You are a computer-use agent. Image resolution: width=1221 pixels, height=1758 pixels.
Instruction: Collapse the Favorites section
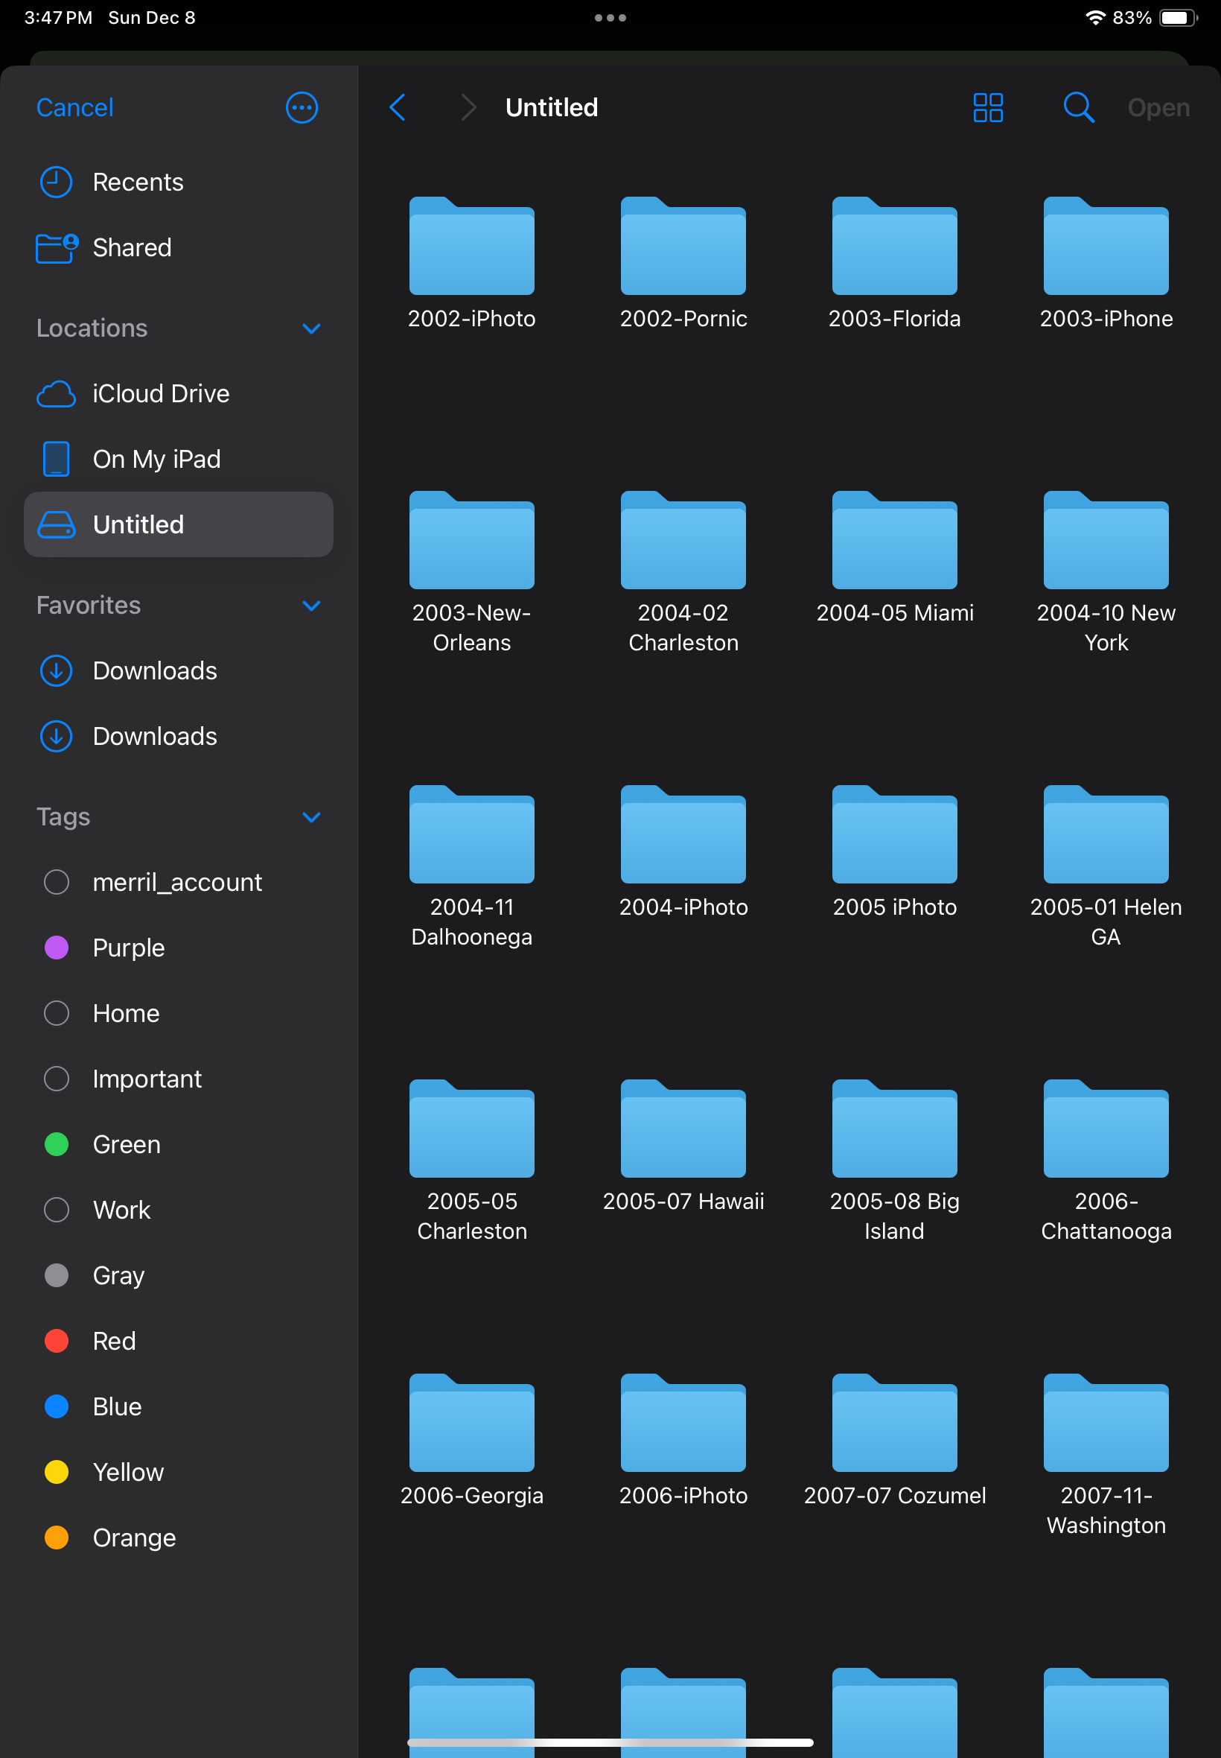[x=310, y=606]
